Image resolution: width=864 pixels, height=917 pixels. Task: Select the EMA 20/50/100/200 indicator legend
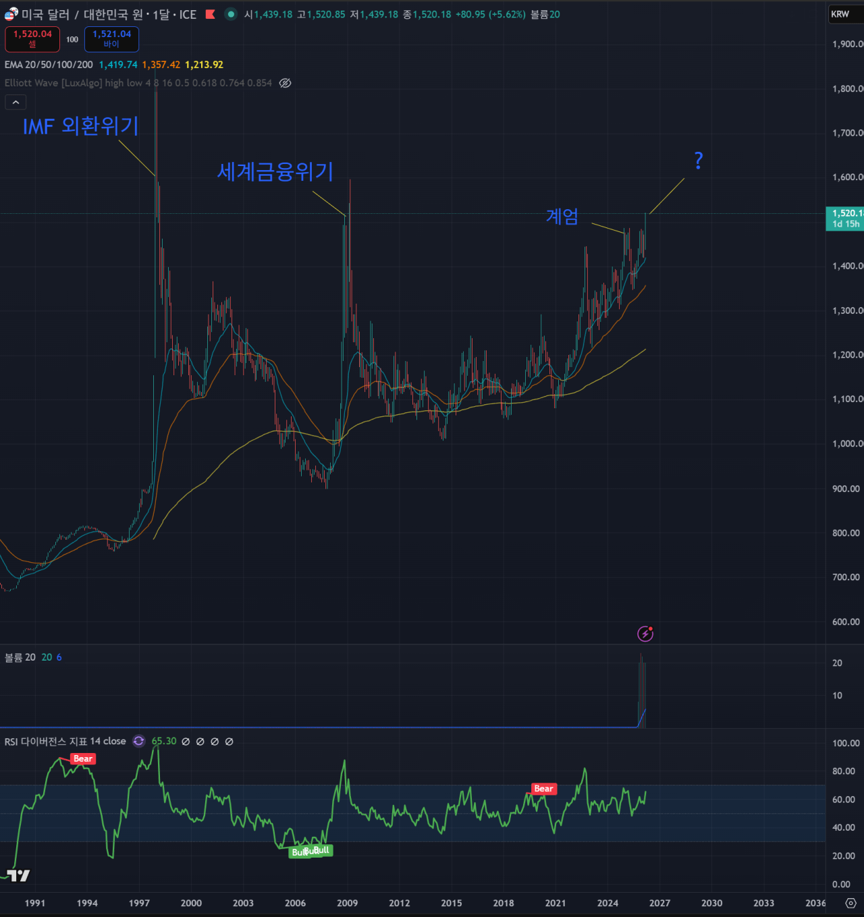(x=49, y=65)
